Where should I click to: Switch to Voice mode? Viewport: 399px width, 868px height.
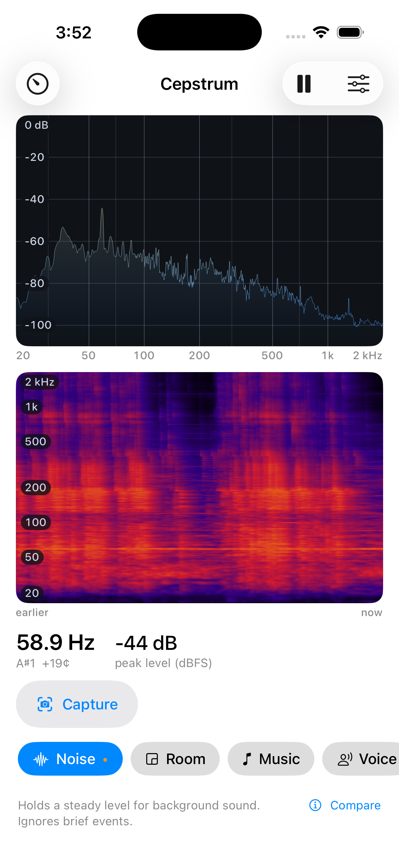tap(361, 759)
